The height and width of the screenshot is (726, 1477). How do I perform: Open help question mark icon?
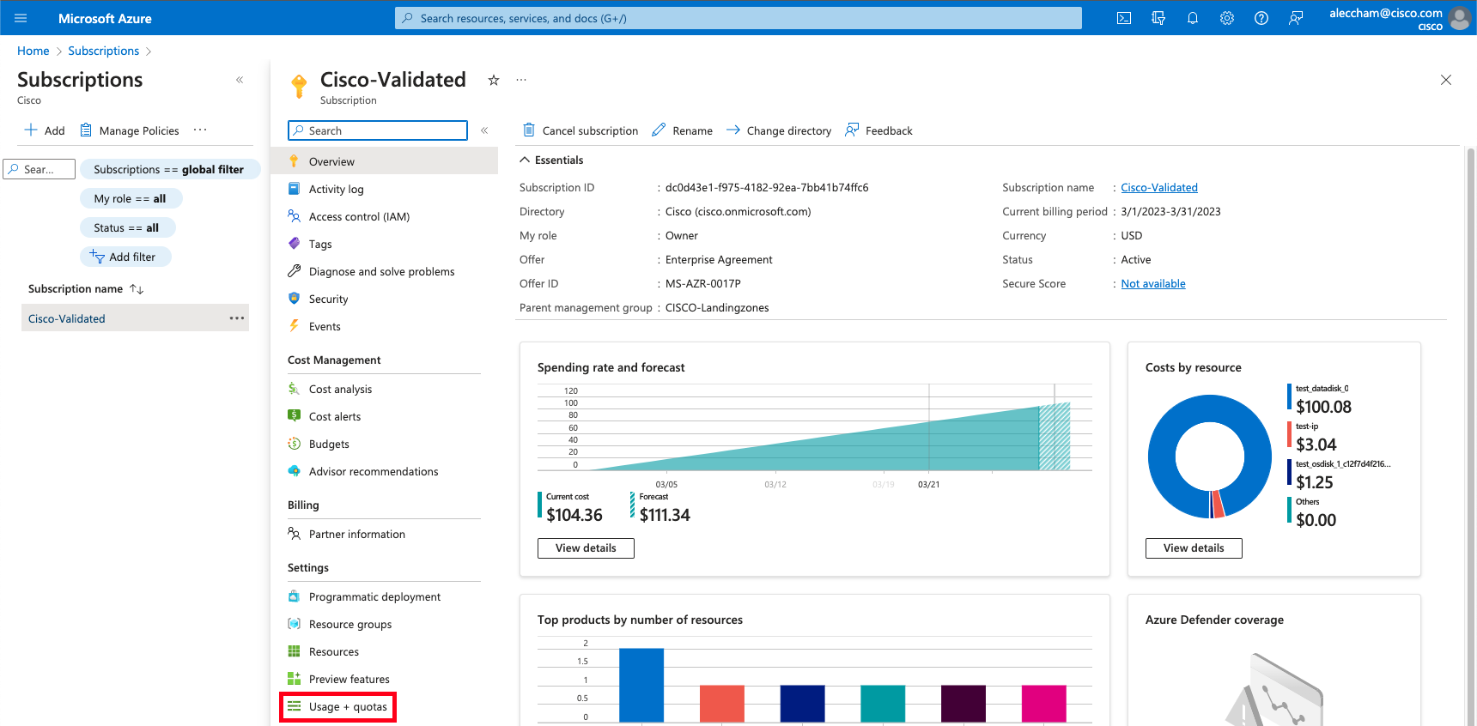pyautogui.click(x=1261, y=18)
